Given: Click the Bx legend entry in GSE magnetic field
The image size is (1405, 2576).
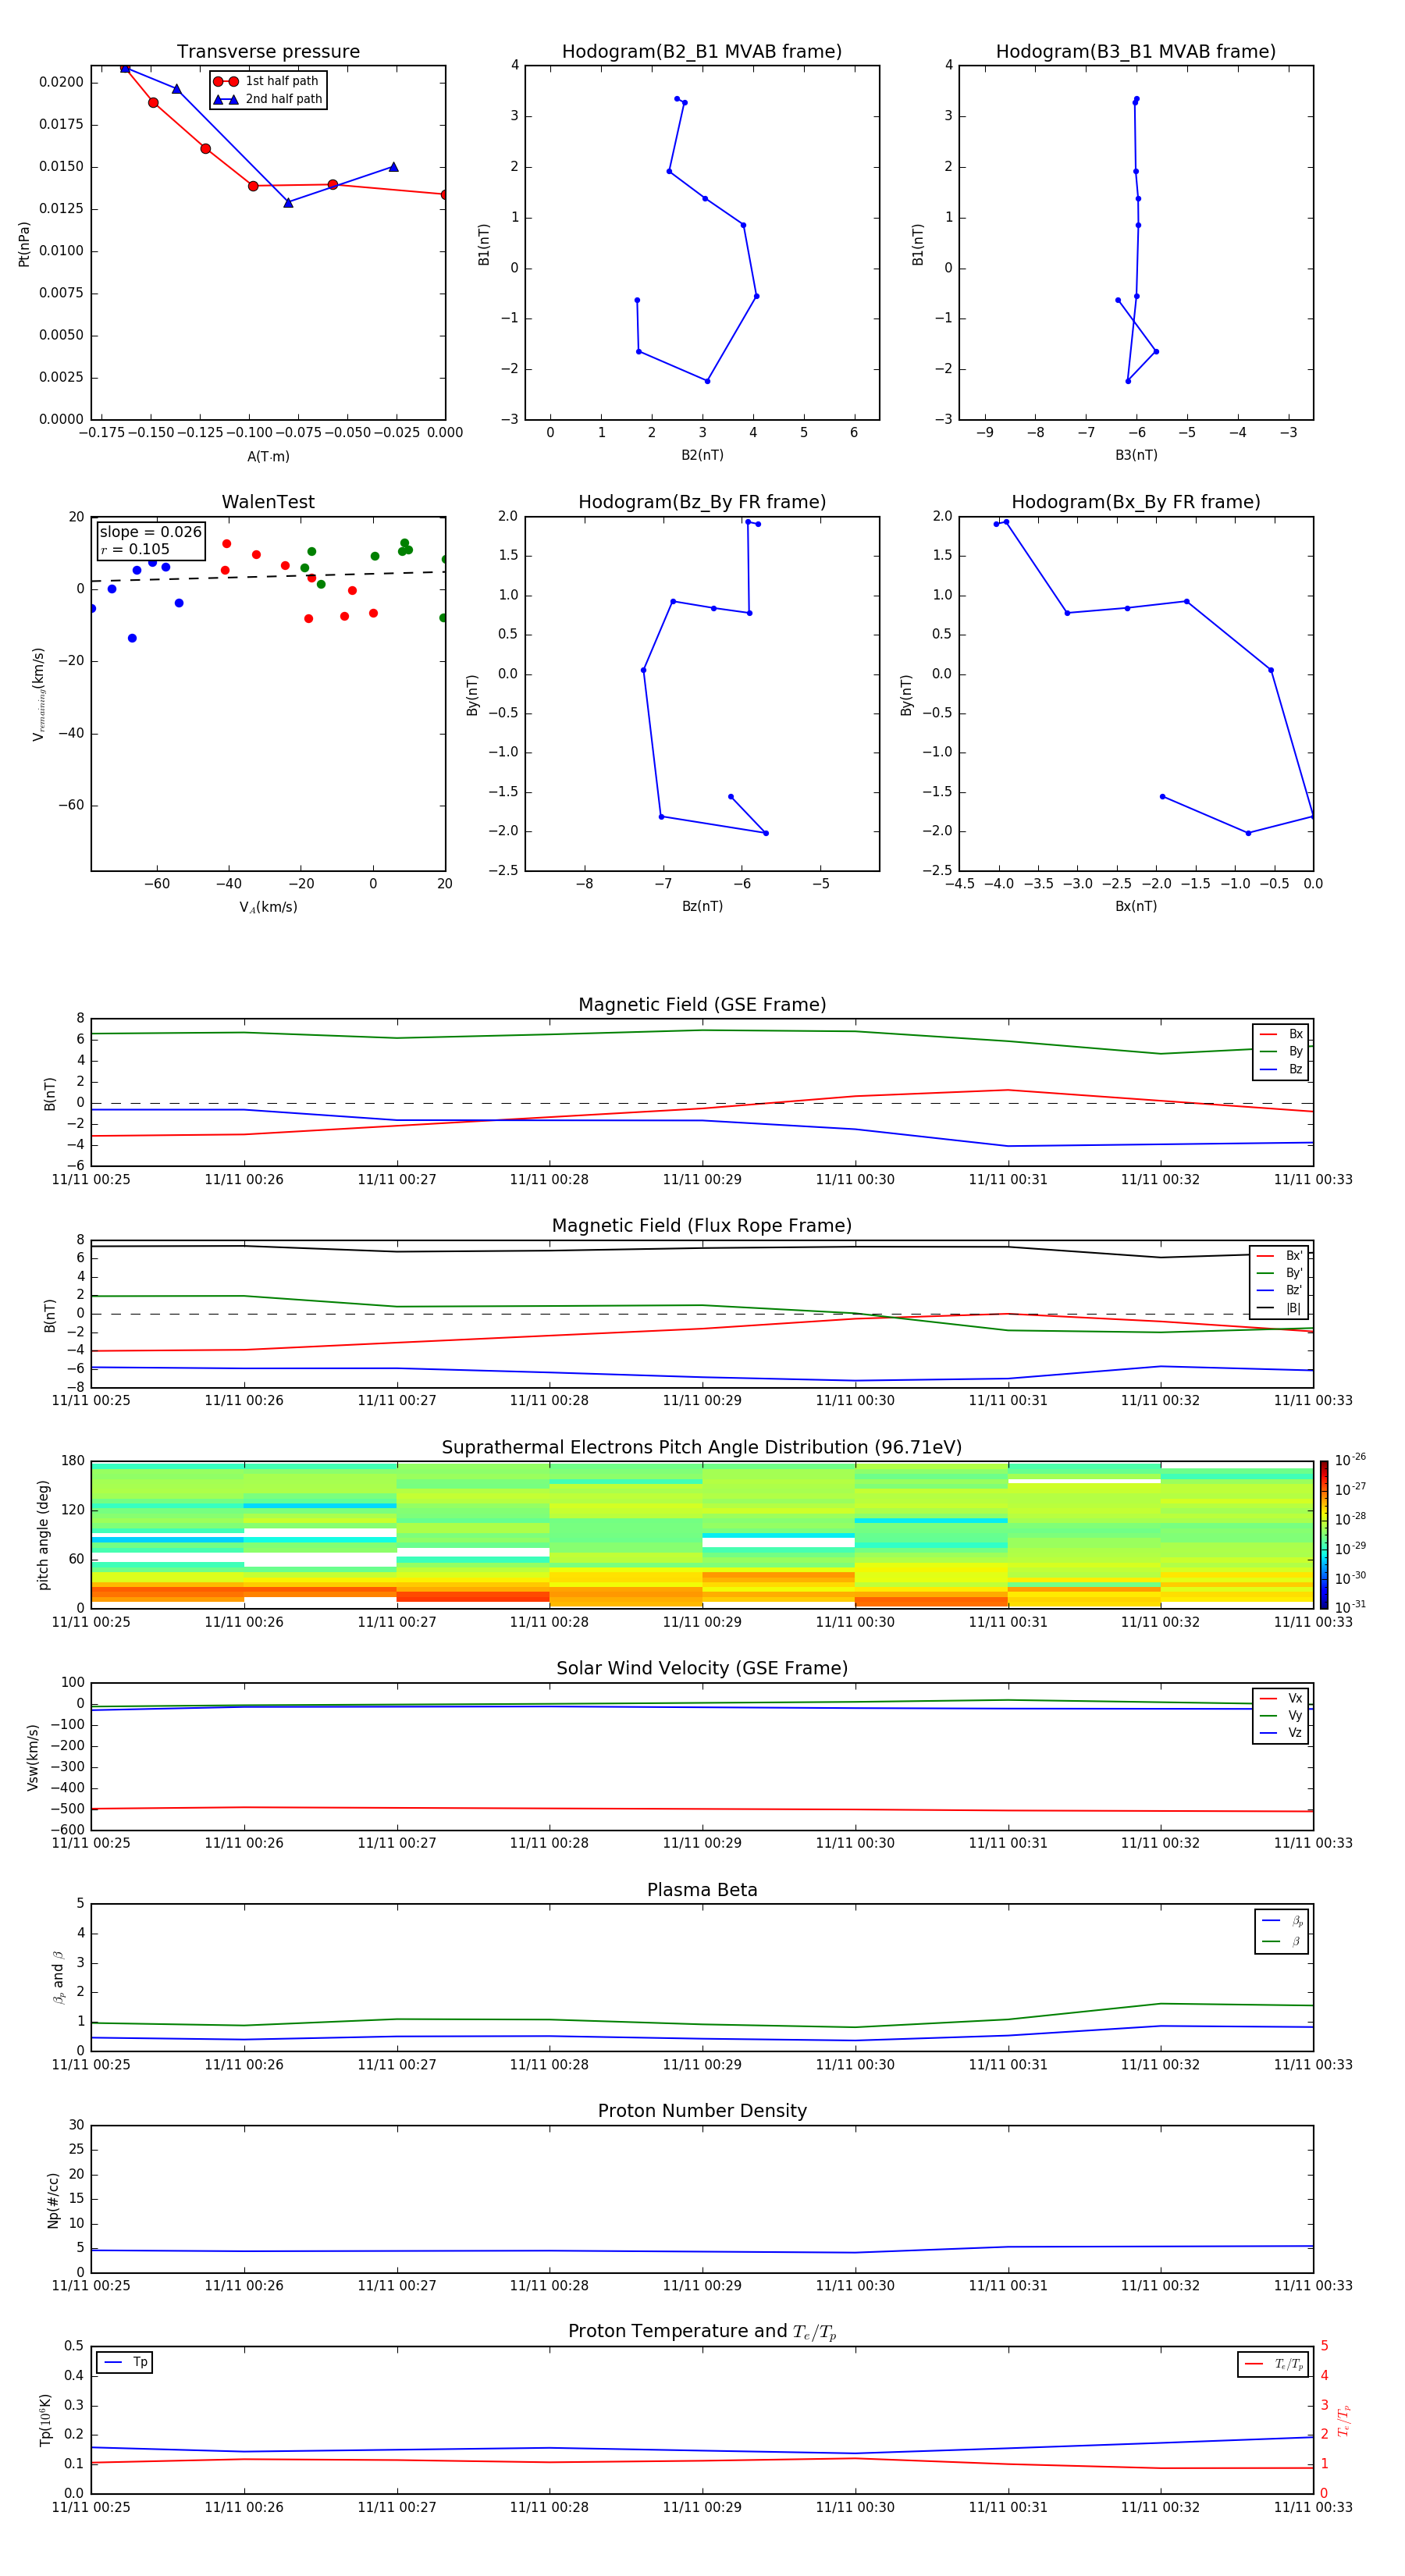Looking at the screenshot, I should click(1281, 1034).
